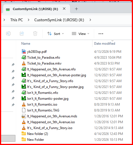Click date 12/26/2014 9:13 AM
Screen dimensions: 133x145
[x=109, y=128]
